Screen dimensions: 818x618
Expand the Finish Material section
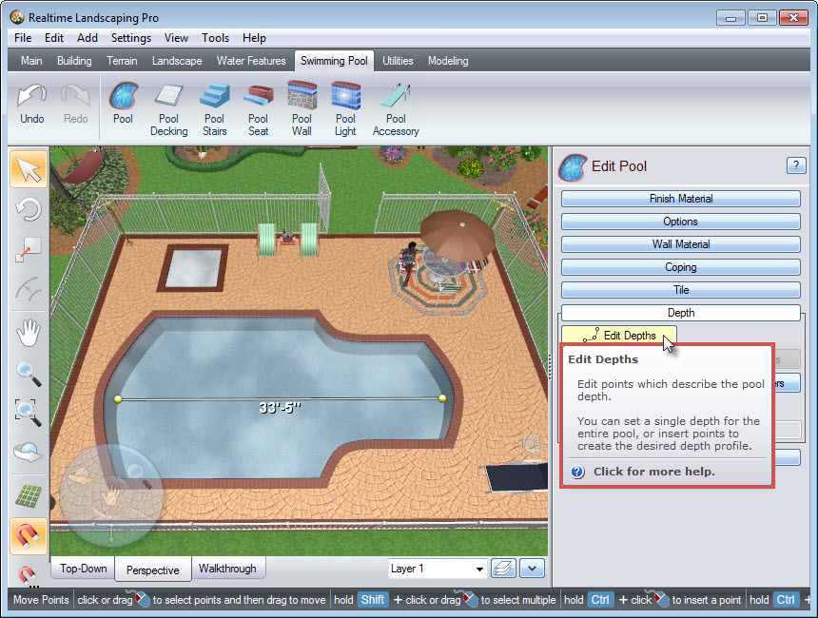pyautogui.click(x=681, y=199)
